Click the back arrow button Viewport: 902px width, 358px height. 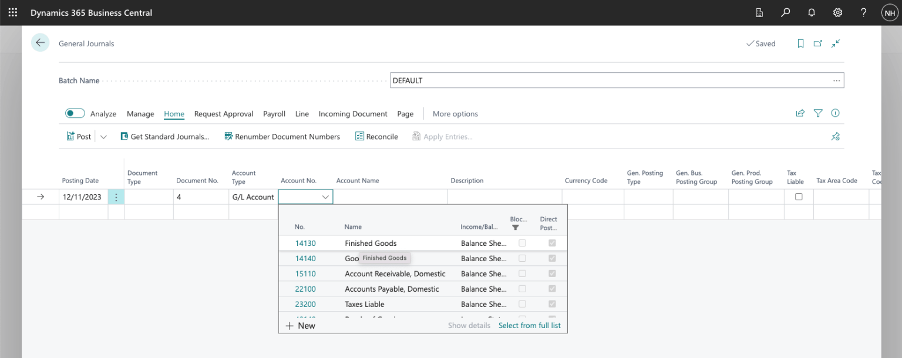point(40,43)
